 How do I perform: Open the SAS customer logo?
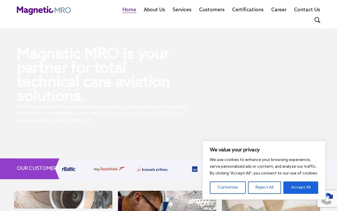[x=195, y=169]
